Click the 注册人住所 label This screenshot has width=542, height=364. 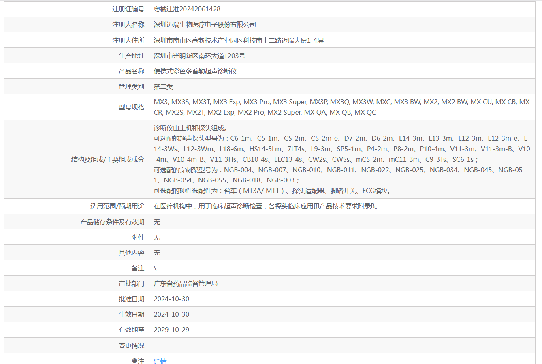pyautogui.click(x=128, y=40)
